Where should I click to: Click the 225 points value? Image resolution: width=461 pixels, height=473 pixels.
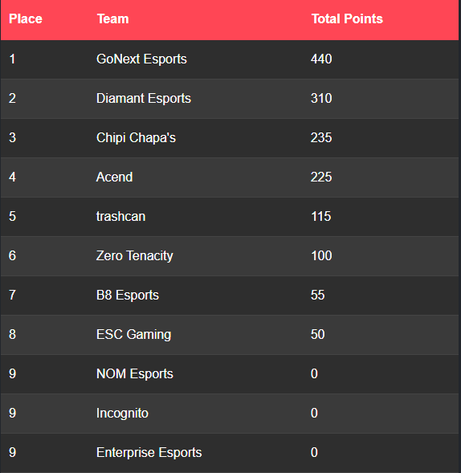(321, 177)
